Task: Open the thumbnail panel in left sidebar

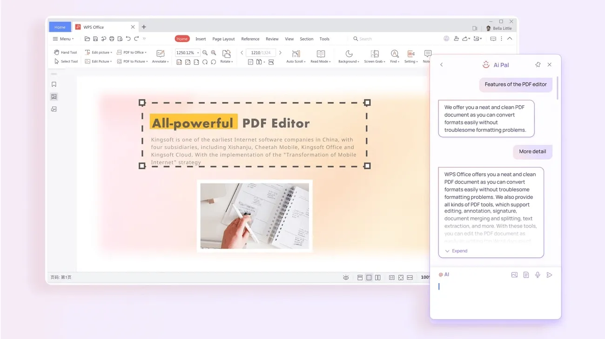Action: point(54,96)
